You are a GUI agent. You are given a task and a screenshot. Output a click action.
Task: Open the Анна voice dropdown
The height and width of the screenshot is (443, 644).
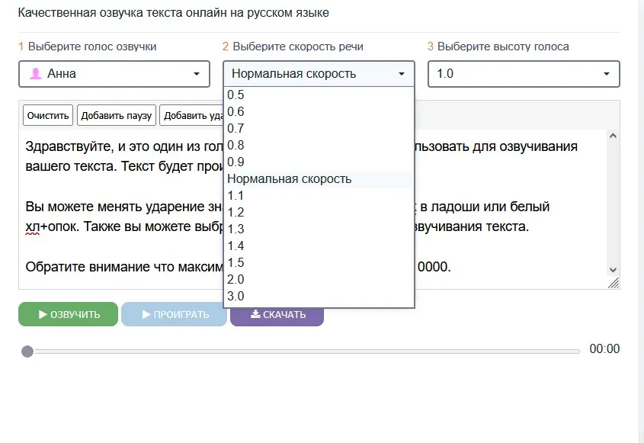pyautogui.click(x=114, y=74)
